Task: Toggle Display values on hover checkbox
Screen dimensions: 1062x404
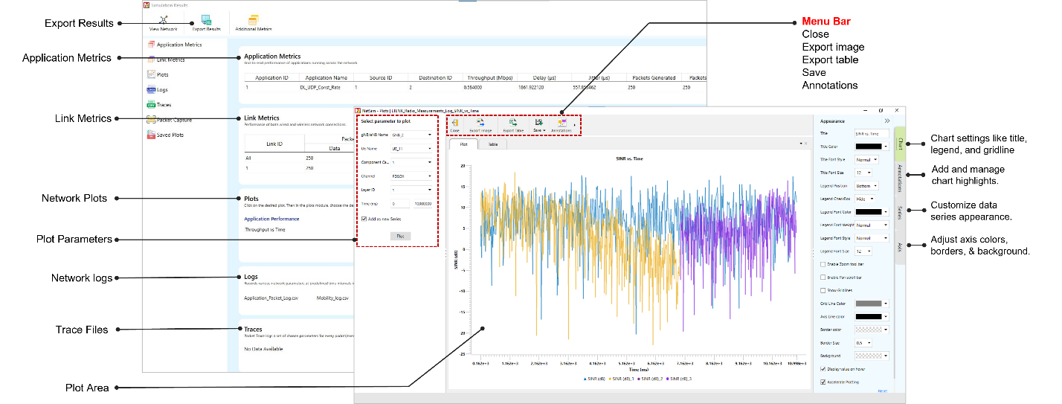Action: click(823, 368)
